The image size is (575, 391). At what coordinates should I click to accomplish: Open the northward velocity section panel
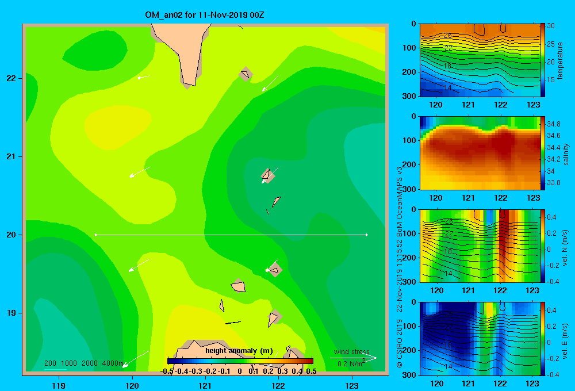(480, 246)
